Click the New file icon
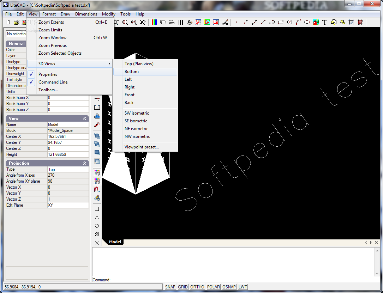This screenshot has width=383, height=293. tap(8, 23)
